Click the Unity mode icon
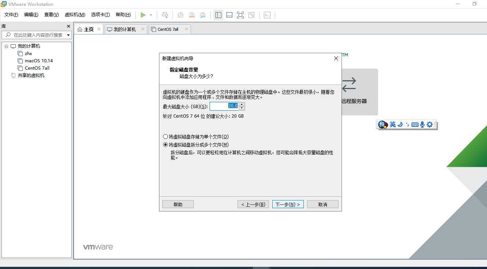 point(251,15)
